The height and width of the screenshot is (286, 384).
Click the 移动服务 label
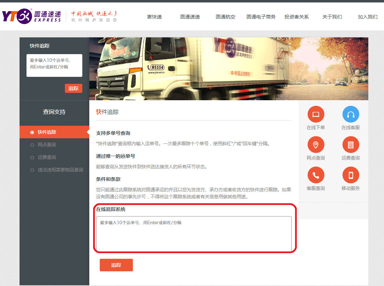351,188
